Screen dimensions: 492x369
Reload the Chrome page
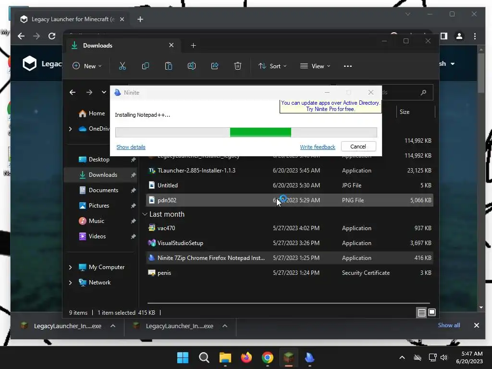[52, 36]
